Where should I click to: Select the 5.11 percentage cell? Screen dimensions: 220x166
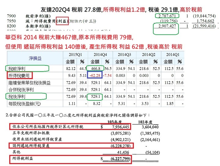(83, 76)
